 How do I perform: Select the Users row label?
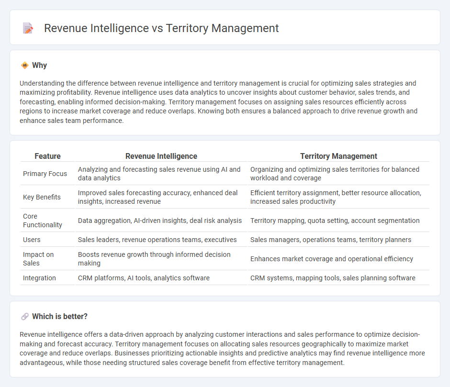point(32,240)
